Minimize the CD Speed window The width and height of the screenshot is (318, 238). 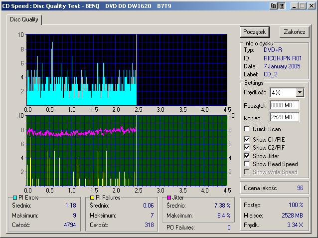pyautogui.click(x=294, y=6)
